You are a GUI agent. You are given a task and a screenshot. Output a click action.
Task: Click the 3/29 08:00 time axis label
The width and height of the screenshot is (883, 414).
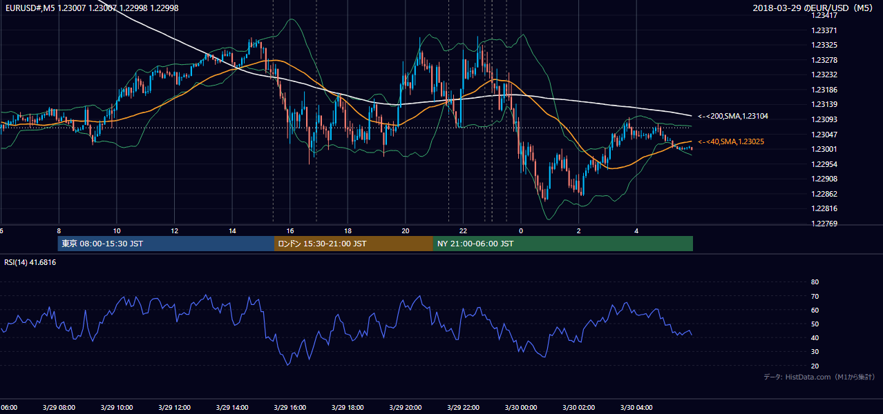59,408
